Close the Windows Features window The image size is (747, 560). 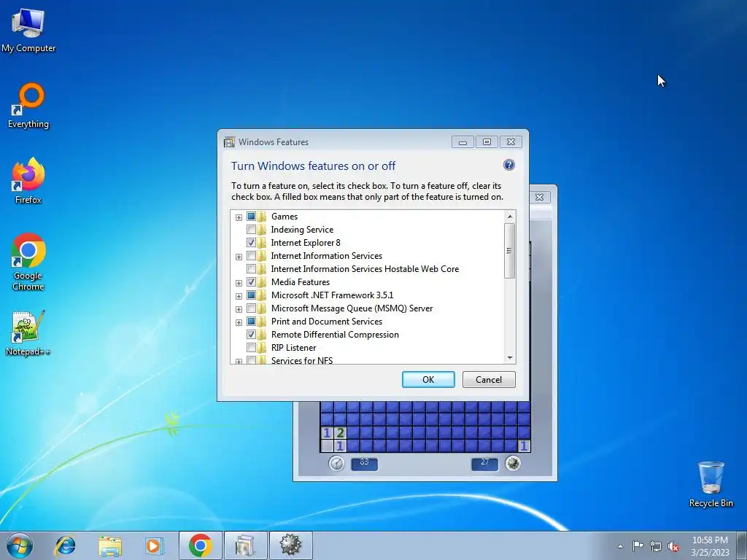511,142
